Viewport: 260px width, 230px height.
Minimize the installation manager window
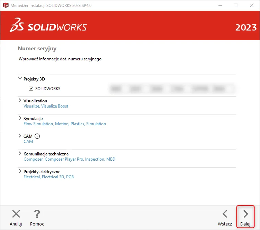tap(220, 5)
